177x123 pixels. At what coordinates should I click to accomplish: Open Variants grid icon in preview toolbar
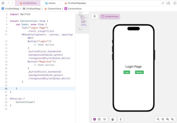click(104, 119)
